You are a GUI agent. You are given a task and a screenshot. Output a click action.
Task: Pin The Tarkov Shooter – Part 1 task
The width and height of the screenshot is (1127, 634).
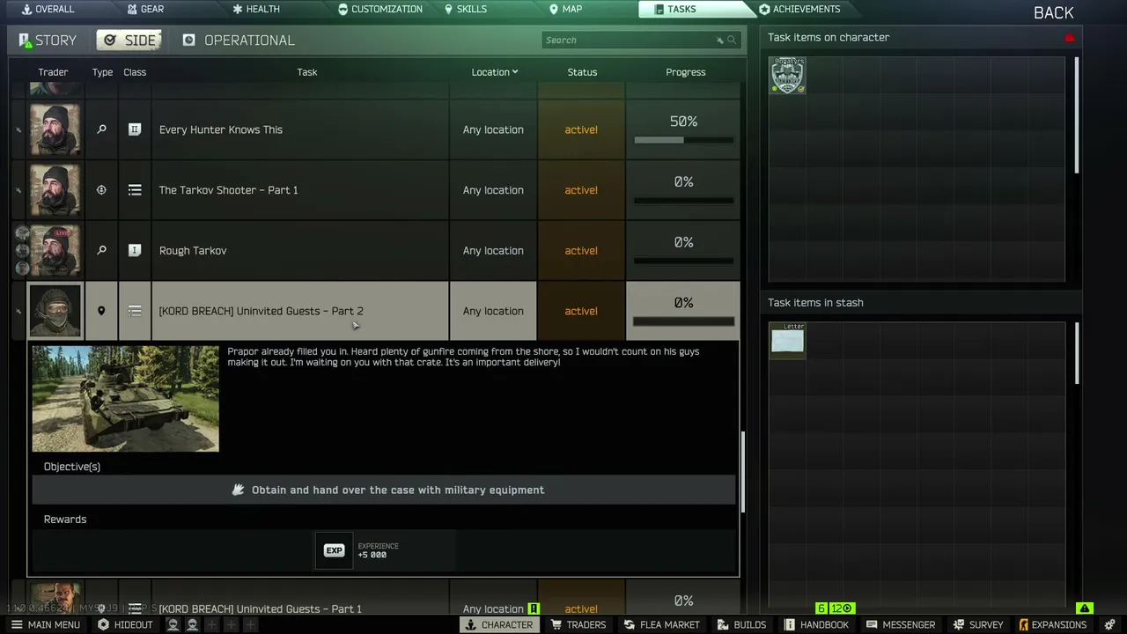(18, 190)
